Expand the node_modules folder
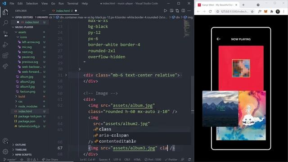The image size is (288, 162). pyautogui.click(x=28, y=106)
